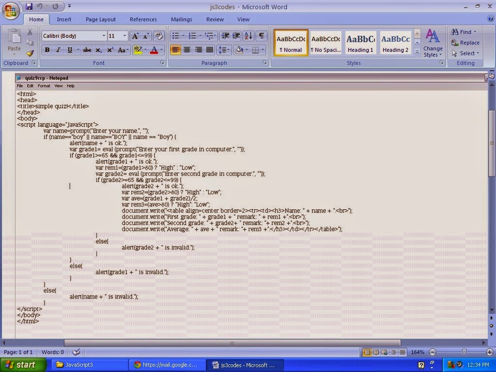This screenshot has height=372, width=496.
Task: Undo last action in Quick Access toolbar
Action: pyautogui.click(x=40, y=6)
